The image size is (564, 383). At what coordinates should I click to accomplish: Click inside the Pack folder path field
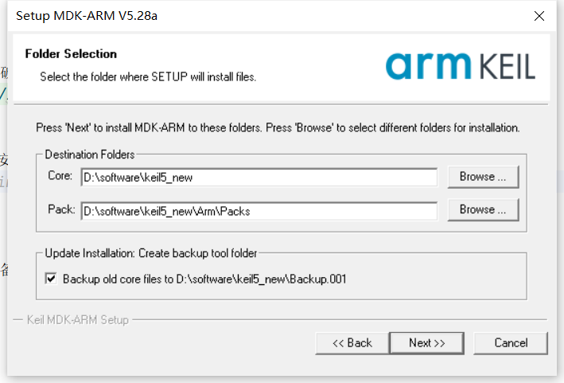(259, 211)
